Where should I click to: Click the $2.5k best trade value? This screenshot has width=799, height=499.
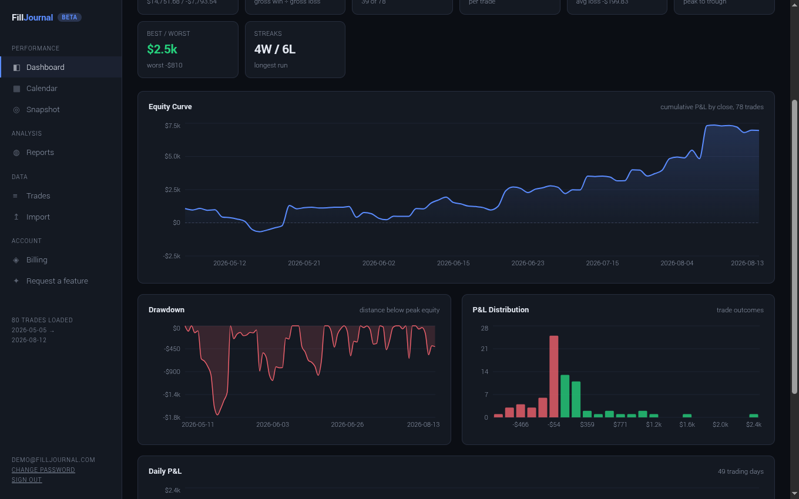point(162,49)
